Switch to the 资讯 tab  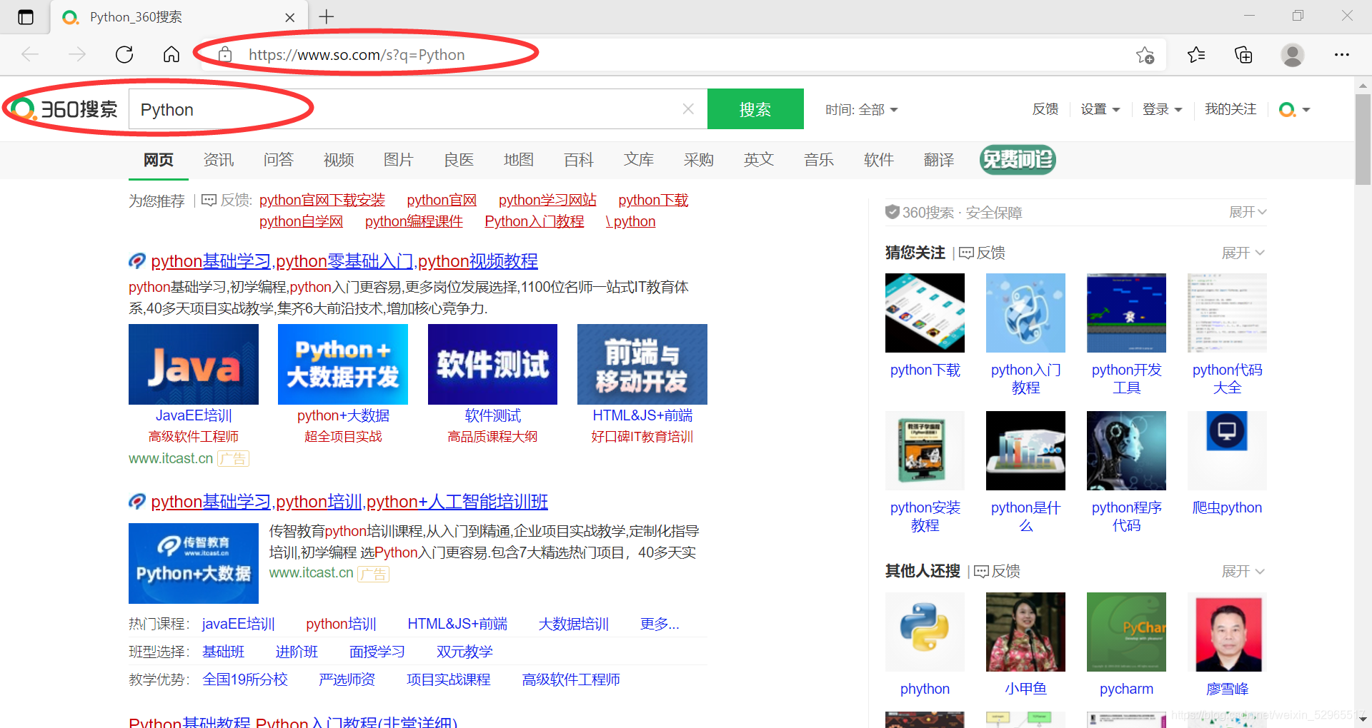pyautogui.click(x=219, y=160)
